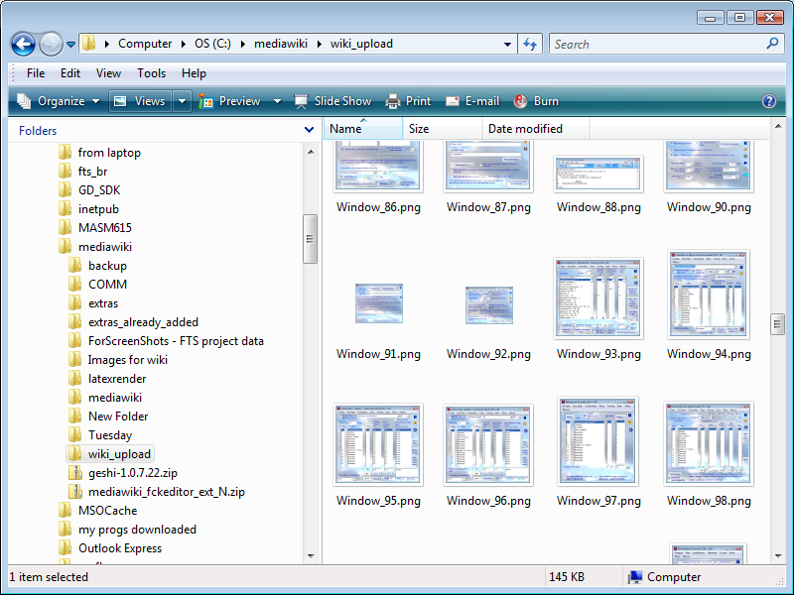Image resolution: width=794 pixels, height=595 pixels.
Task: Open the File menu
Action: 36,73
